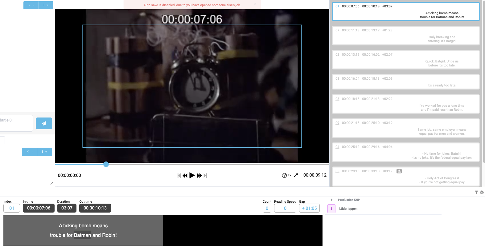Image resolution: width=485 pixels, height=247 pixels.
Task: Click the top decrease stepper button
Action: click(x=31, y=5)
